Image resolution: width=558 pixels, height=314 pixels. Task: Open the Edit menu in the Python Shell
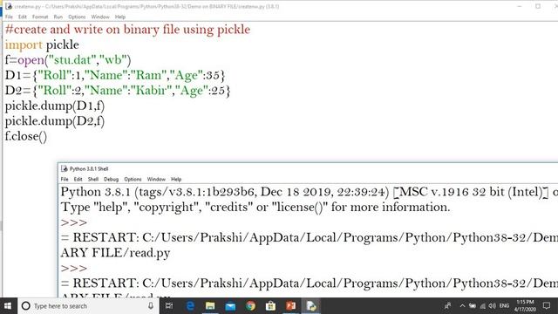pos(78,179)
